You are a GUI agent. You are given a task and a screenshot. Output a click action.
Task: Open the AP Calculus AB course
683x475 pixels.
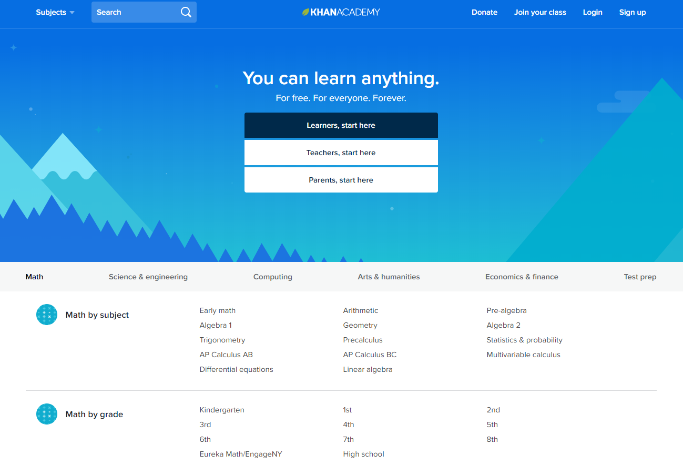click(x=226, y=355)
